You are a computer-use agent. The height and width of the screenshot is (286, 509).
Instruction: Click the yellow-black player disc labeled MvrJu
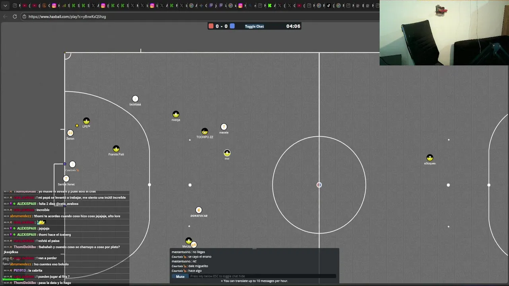tap(188, 241)
